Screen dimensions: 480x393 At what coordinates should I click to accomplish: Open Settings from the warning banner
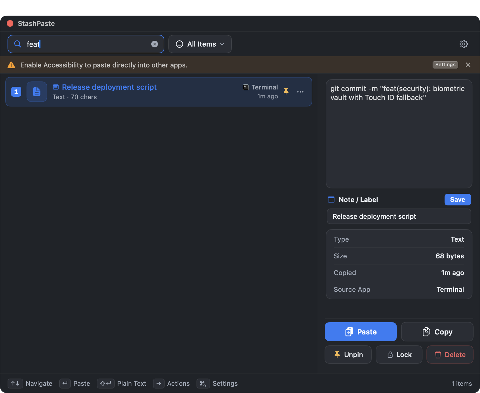[x=445, y=65]
